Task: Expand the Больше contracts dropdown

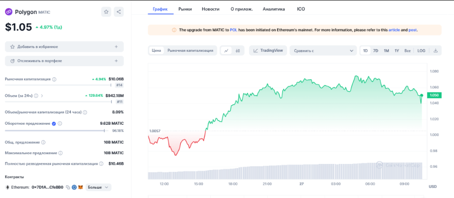Action: tap(98, 188)
